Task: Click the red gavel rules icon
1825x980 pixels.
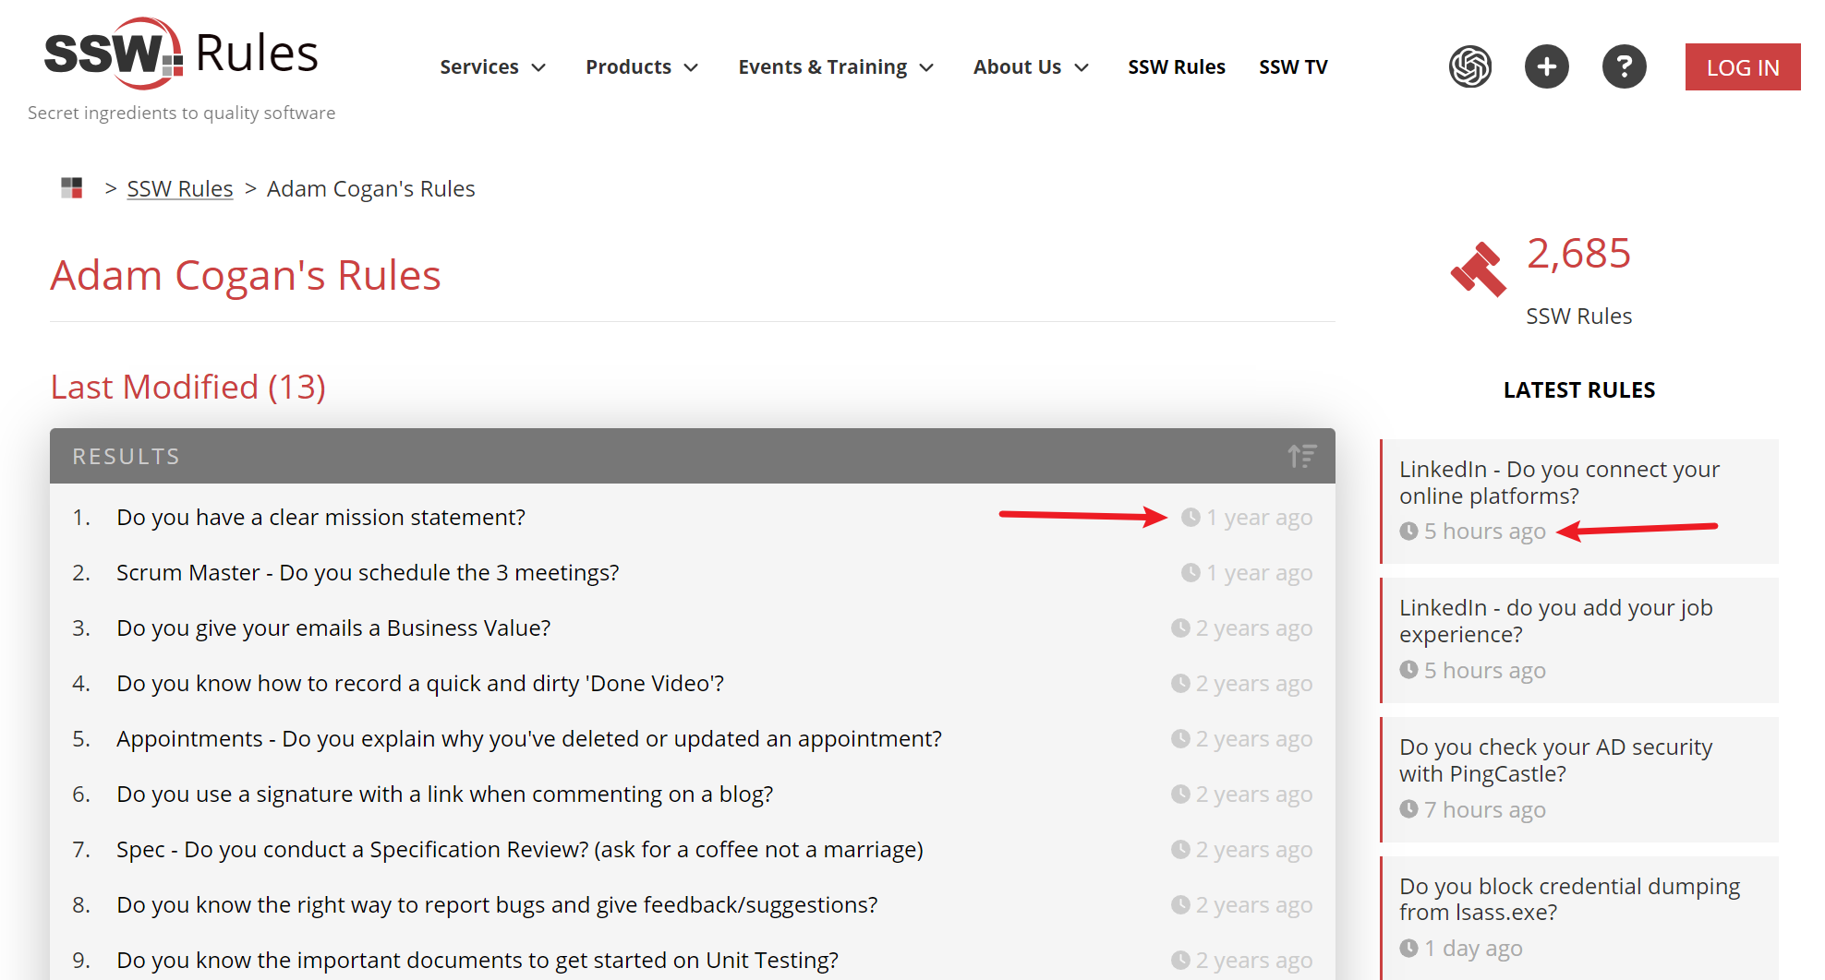Action: tap(1479, 269)
